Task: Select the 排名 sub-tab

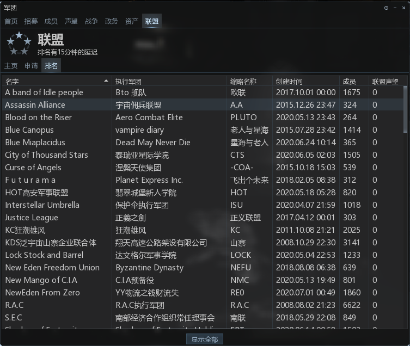Action: 51,66
